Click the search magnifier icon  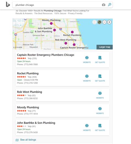pos(109,5)
